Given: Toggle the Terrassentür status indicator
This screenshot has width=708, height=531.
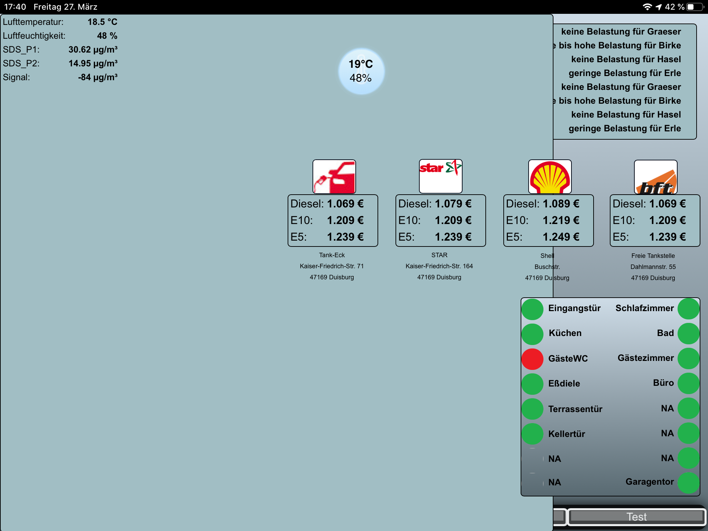Looking at the screenshot, I should click(532, 409).
